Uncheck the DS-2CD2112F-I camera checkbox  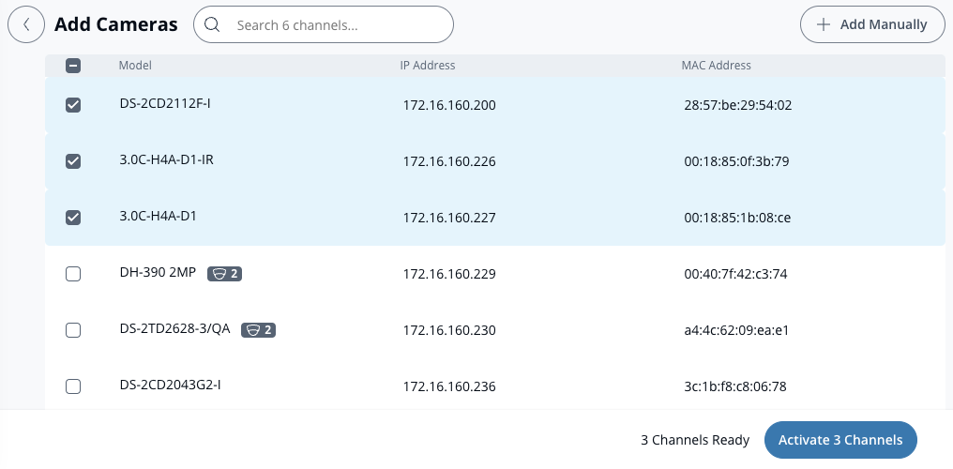73,105
